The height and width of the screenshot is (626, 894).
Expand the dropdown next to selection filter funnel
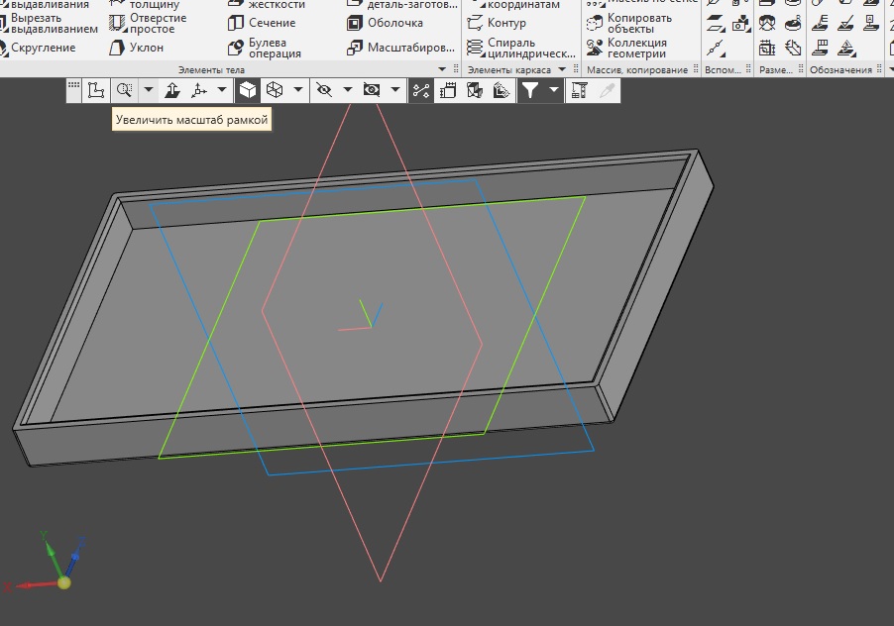(x=554, y=90)
